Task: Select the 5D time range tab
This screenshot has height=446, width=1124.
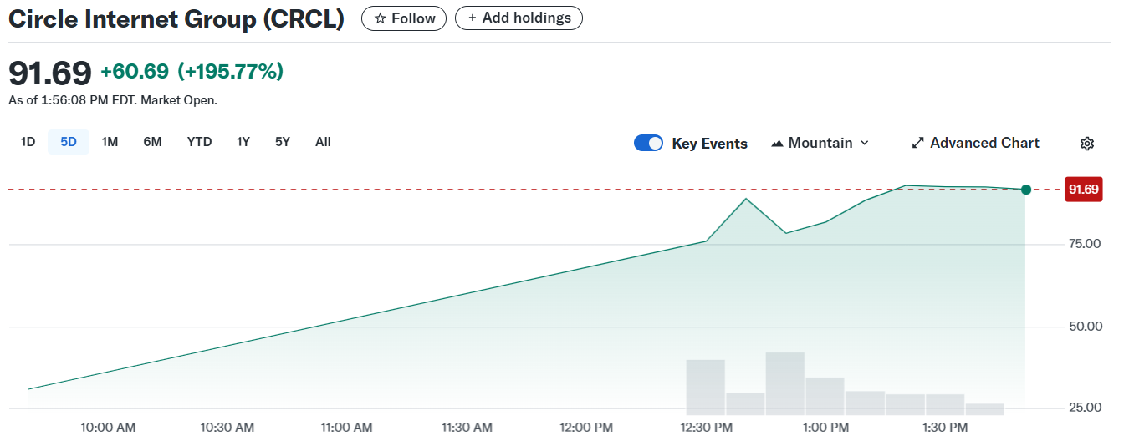Action: (69, 142)
